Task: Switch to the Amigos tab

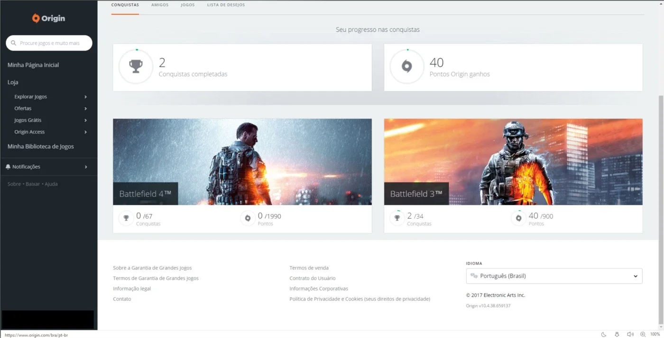Action: pos(160,5)
